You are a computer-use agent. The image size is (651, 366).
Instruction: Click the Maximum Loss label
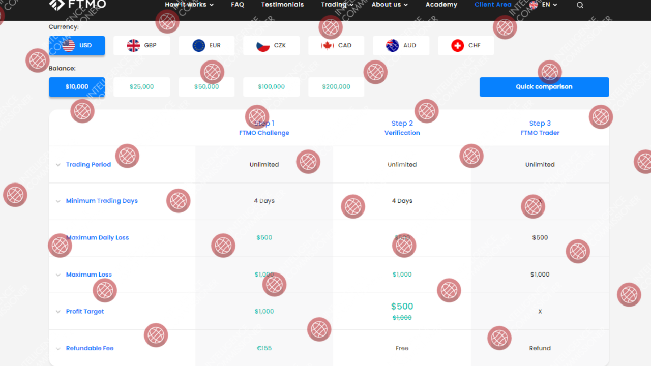[x=89, y=274]
